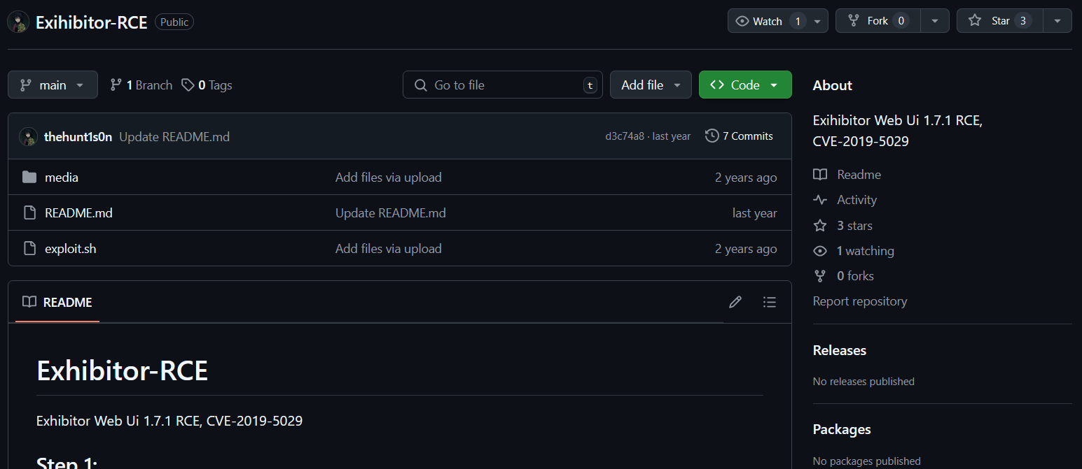
Task: Focus the Go to file search field
Action: (x=503, y=85)
